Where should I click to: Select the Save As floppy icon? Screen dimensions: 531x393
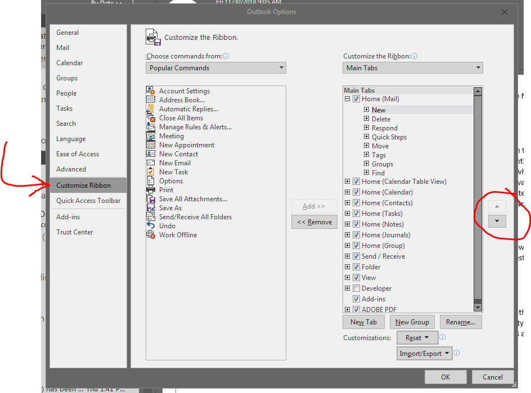pyautogui.click(x=151, y=207)
